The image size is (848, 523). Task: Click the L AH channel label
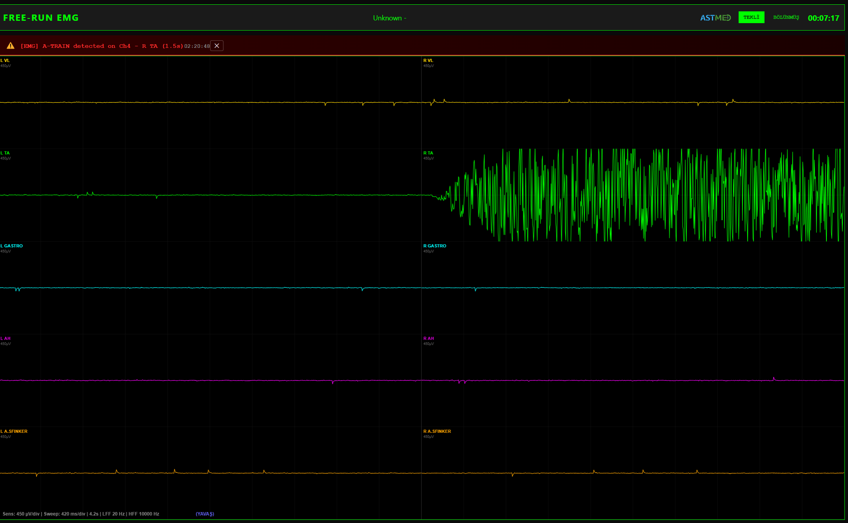[x=5, y=338]
